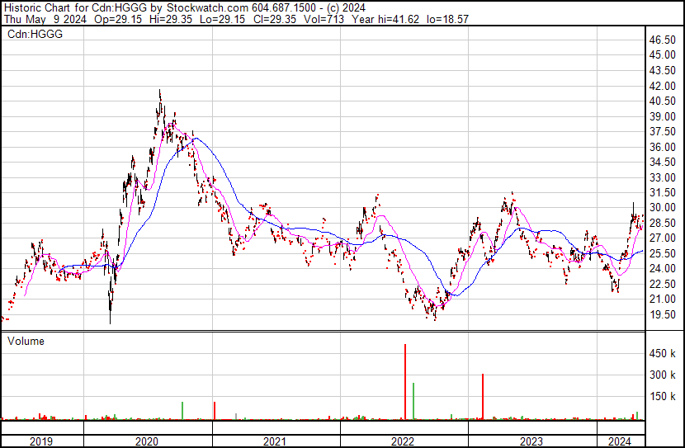The image size is (685, 448).
Task: Click the 30.00 price axis label
Action: tap(662, 207)
